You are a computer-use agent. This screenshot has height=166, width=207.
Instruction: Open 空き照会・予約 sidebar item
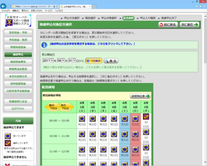pos(18,33)
